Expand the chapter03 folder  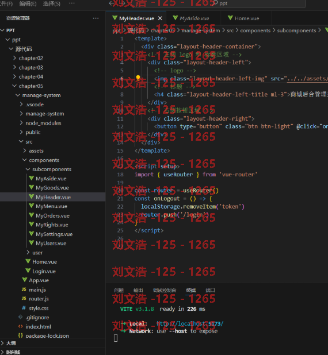[14, 67]
